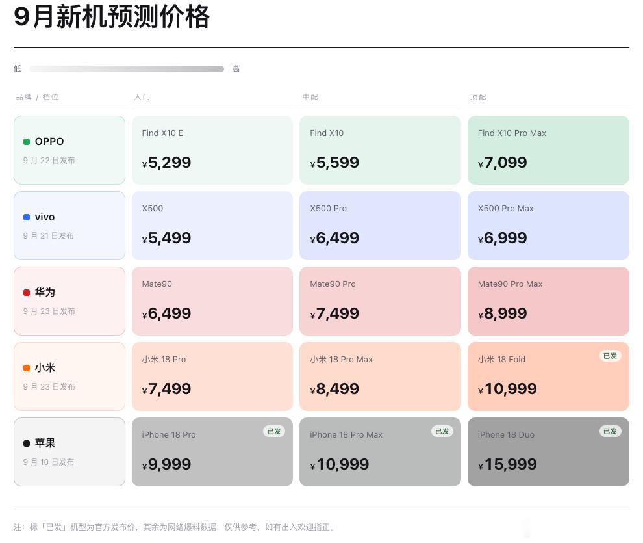
Task: Click the Mate90 Pro Max model name
Action: 510,284
